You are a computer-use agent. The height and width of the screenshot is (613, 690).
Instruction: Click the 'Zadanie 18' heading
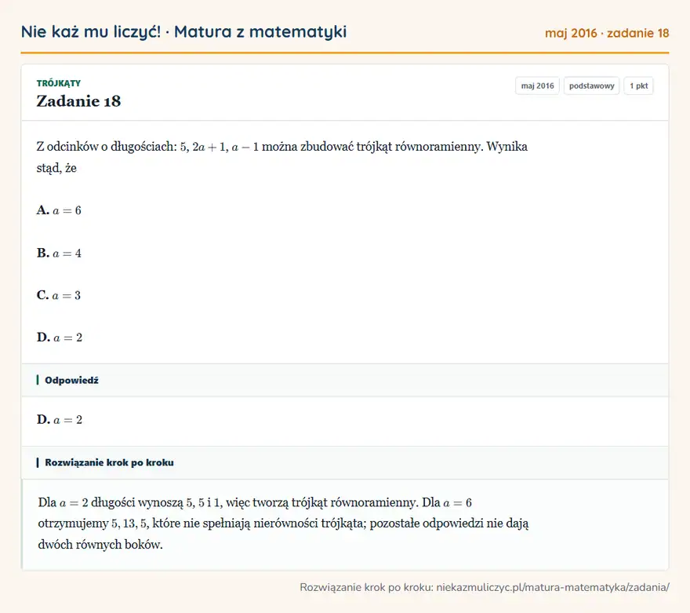[x=78, y=101]
